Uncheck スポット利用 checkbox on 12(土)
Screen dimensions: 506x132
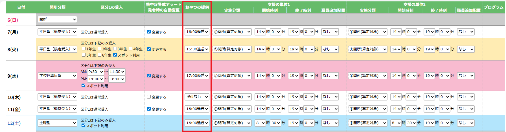(x=83, y=126)
